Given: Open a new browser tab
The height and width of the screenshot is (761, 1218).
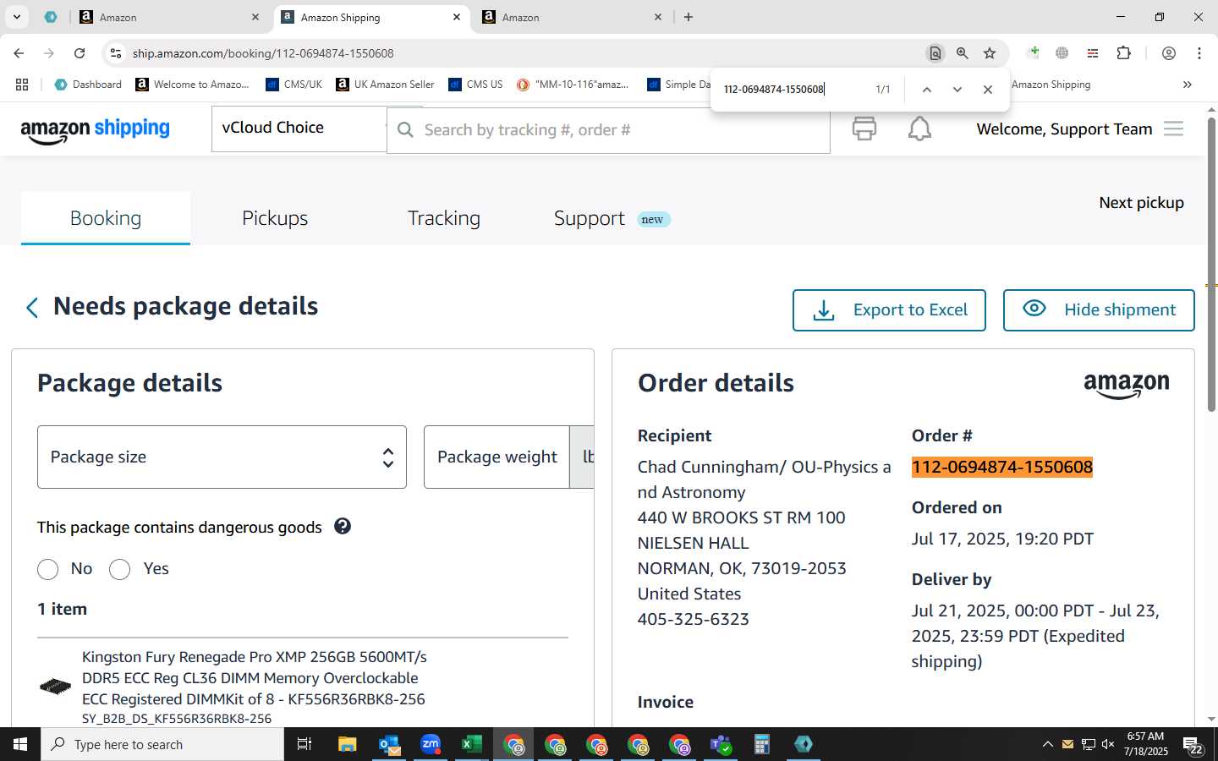Looking at the screenshot, I should coord(689,17).
